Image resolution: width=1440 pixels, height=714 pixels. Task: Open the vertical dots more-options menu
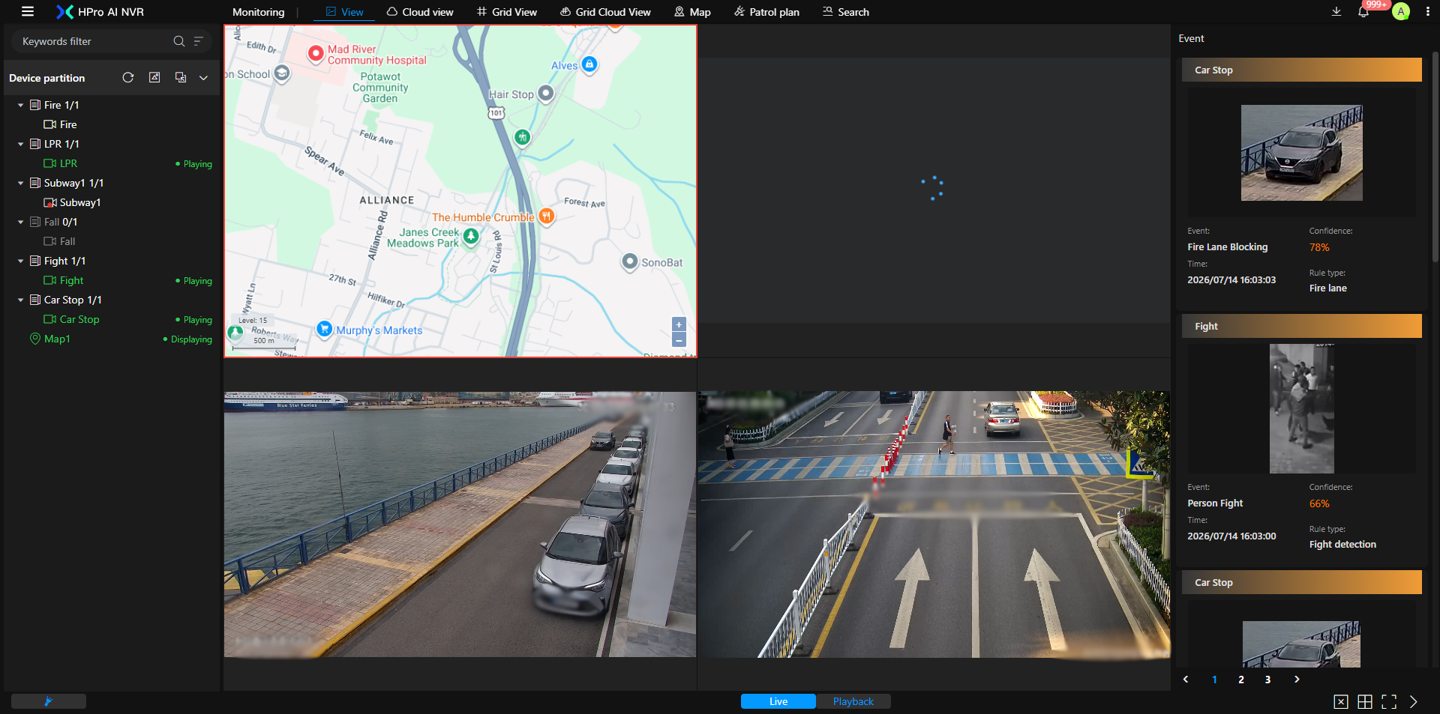pos(1427,11)
